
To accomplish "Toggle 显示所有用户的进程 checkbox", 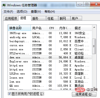I will (x=9, y=94).
